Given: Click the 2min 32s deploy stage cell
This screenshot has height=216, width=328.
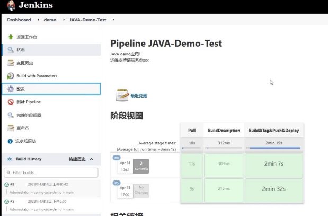Looking at the screenshot, I should pos(274,191).
